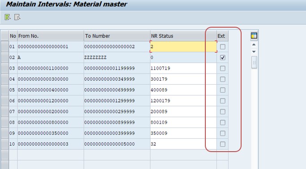Click NR Status field showing 32
The height and width of the screenshot is (169, 306).
183,144
